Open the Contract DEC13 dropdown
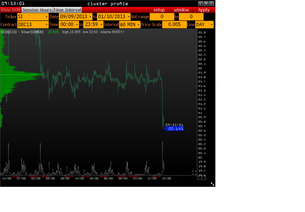305x212 pixels. click(33, 24)
